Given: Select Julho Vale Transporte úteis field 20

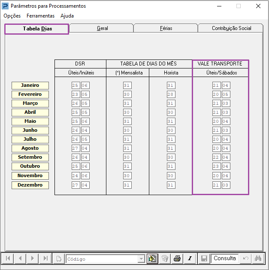Looking at the screenshot, I should [217, 139].
